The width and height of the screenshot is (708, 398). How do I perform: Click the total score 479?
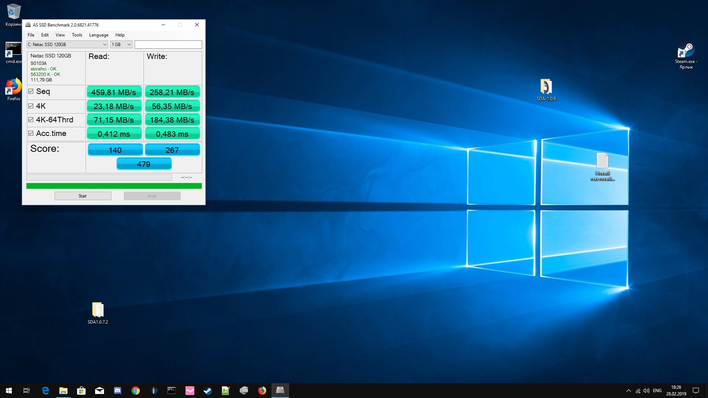click(144, 164)
